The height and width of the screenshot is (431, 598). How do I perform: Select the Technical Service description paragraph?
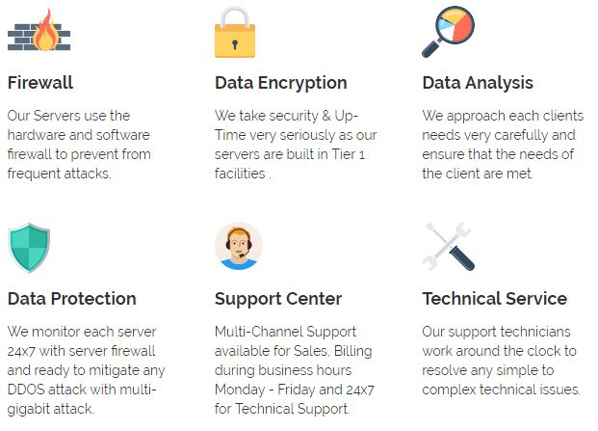point(501,361)
